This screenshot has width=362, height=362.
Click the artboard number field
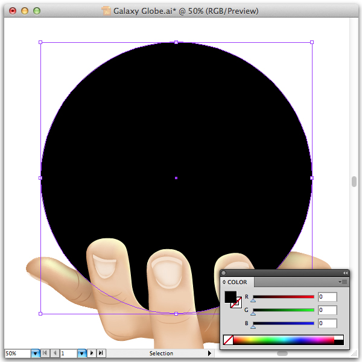69,353
